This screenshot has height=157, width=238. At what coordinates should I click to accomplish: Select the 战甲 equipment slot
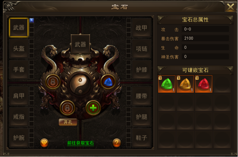click(141, 28)
